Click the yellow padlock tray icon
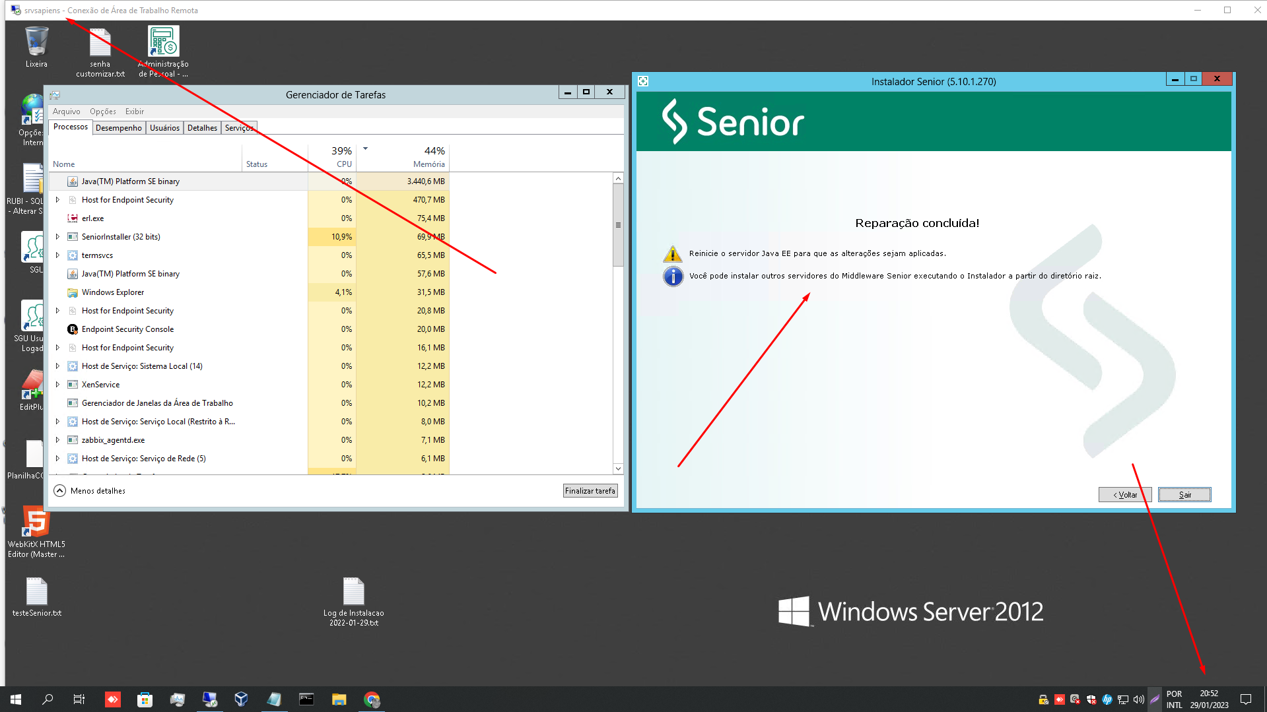 click(x=1043, y=699)
